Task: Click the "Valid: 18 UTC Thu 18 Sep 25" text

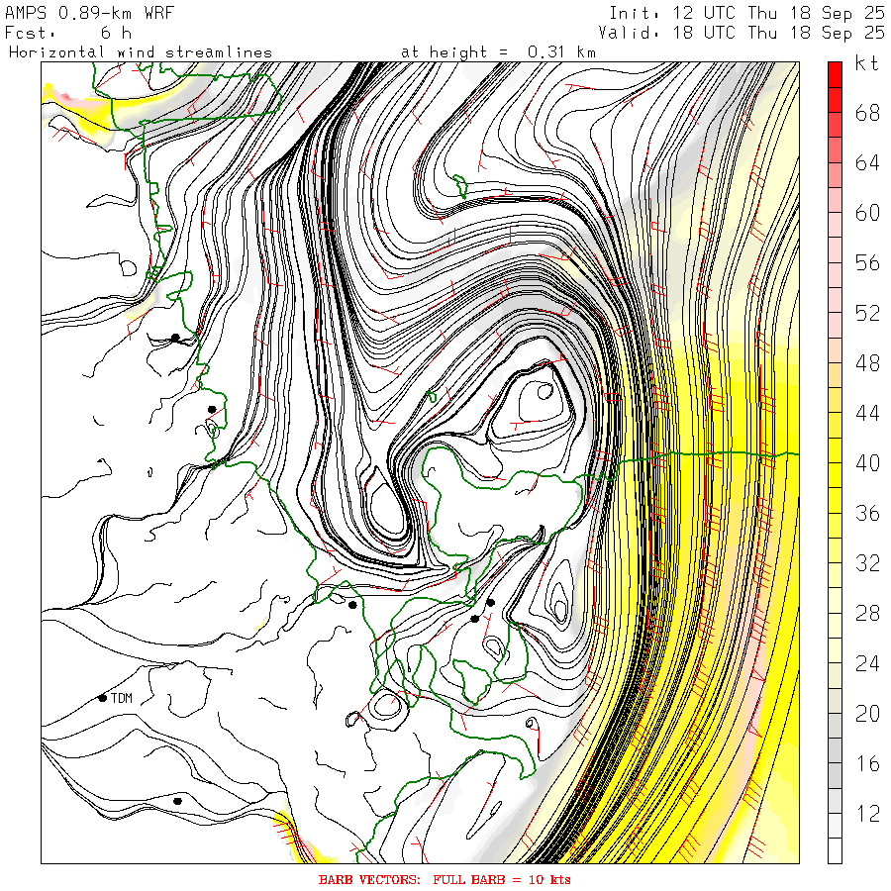Action: (742, 33)
